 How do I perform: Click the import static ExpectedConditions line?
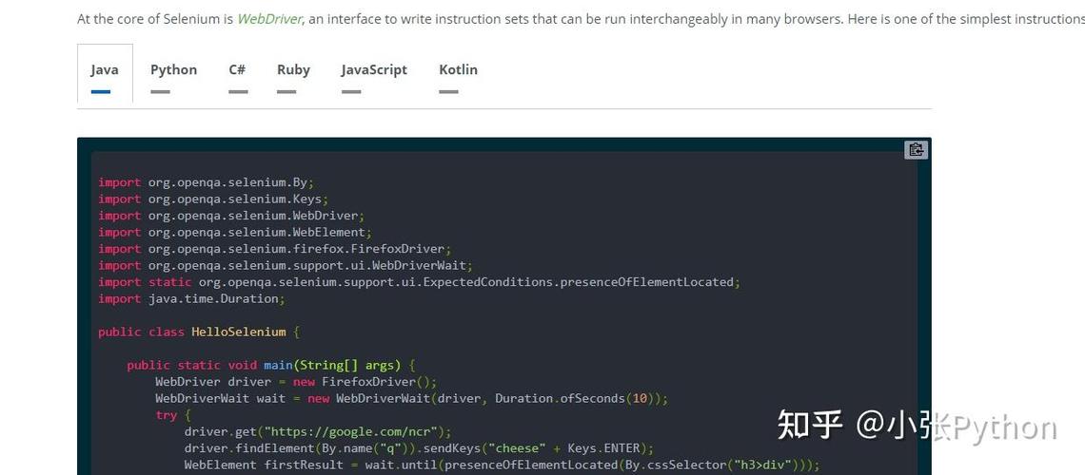tap(419, 282)
